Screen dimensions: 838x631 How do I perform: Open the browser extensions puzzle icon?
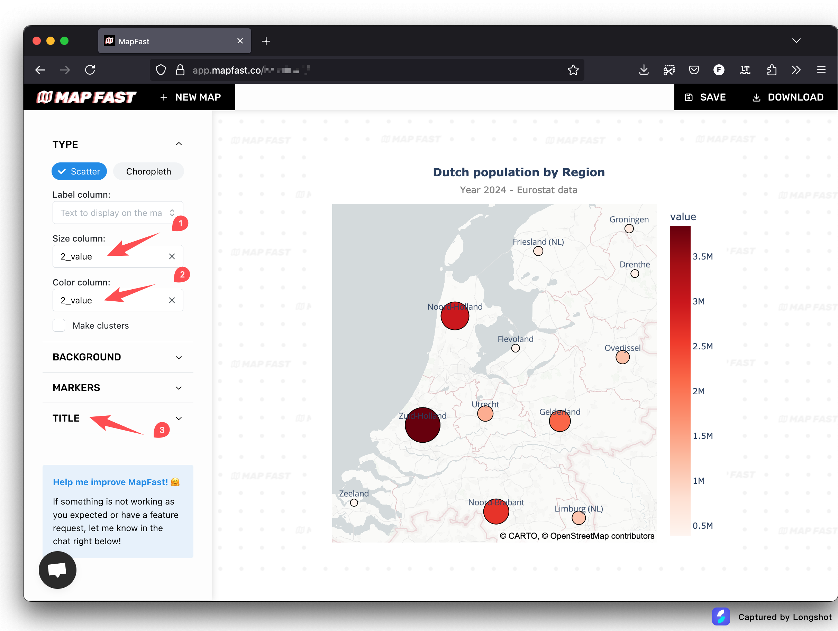tap(771, 70)
